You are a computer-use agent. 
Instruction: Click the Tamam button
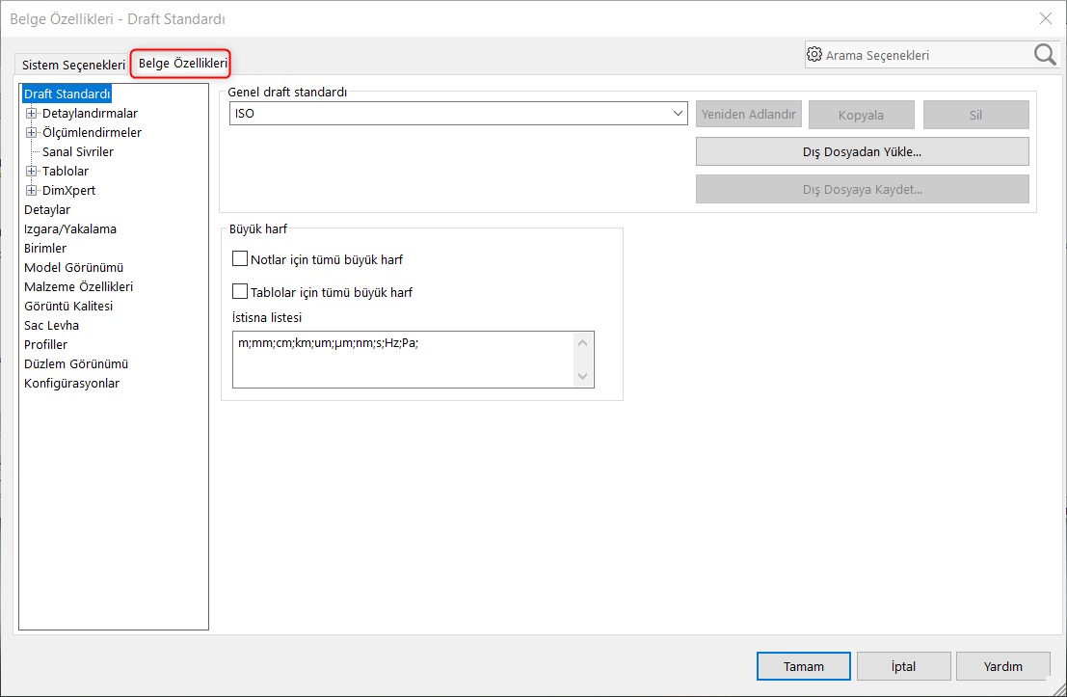(x=804, y=666)
